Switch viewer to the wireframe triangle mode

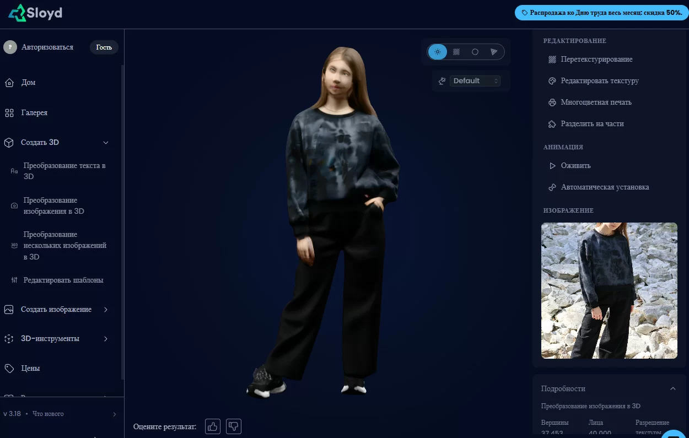coord(494,52)
